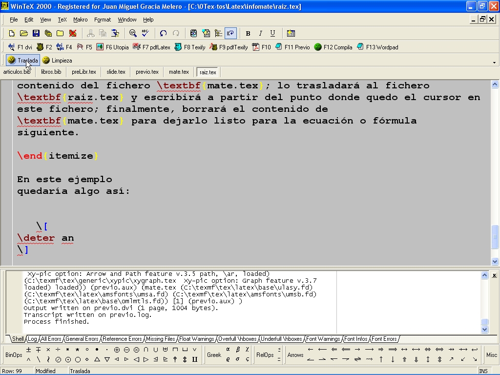Switch to the slide.tex tab
This screenshot has height=375, width=500.
pyautogui.click(x=116, y=72)
